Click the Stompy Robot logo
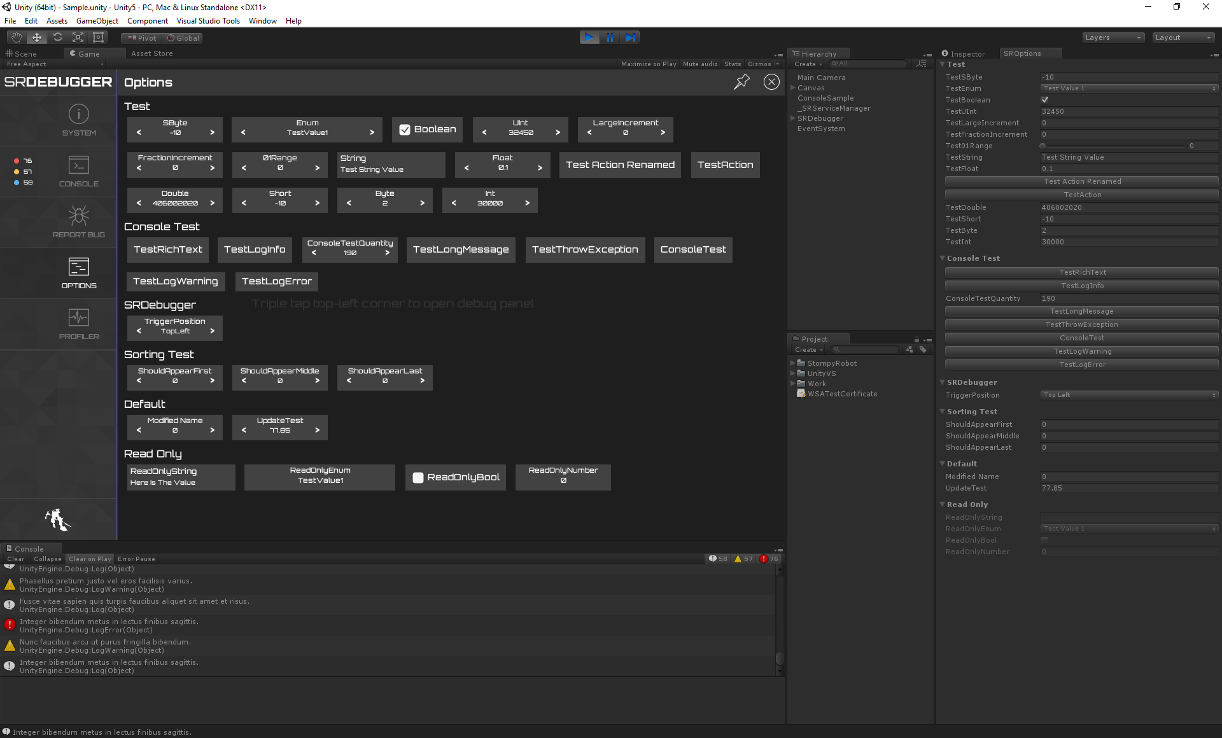 click(58, 520)
